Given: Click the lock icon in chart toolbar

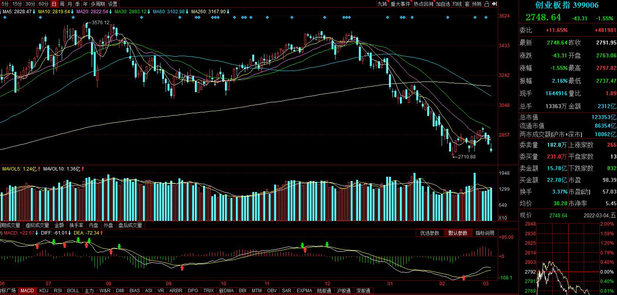Looking at the screenshot, I should point(487,4).
